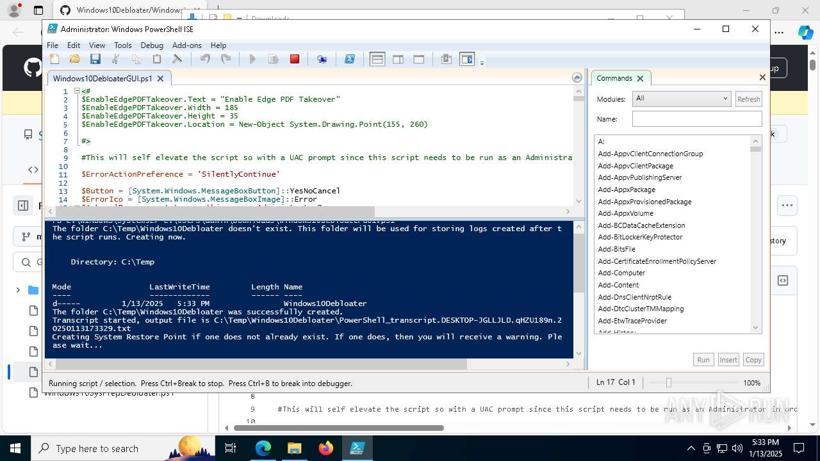Screen dimensions: 820x461
Task: Click the Run Selection icon
Action: pos(274,59)
